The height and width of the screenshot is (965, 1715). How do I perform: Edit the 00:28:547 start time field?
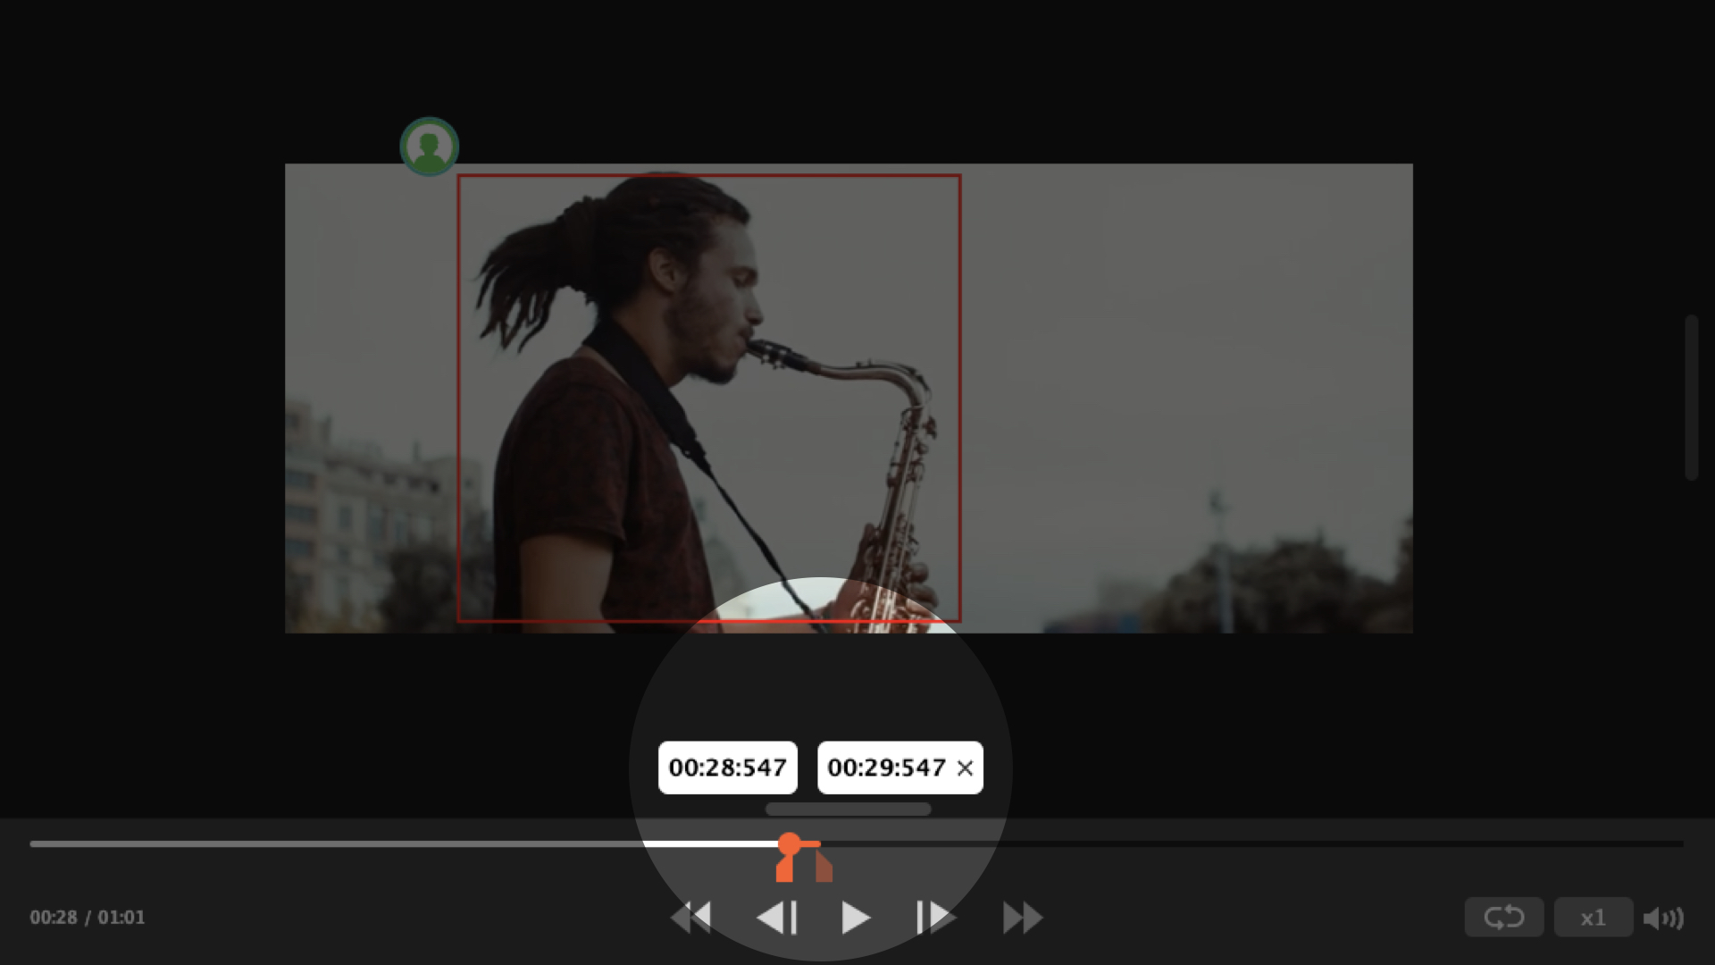(x=728, y=768)
